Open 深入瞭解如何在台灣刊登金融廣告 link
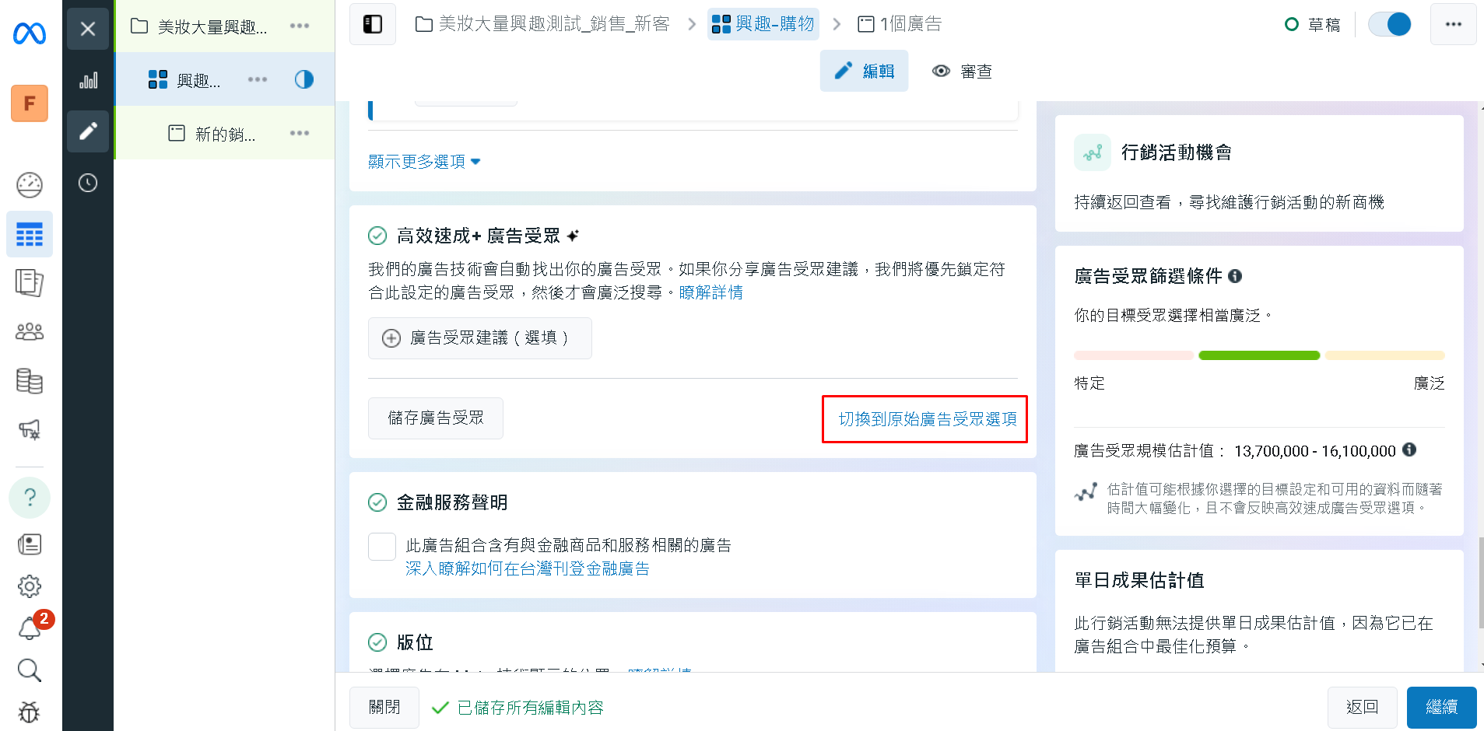The height and width of the screenshot is (731, 1484). pyautogui.click(x=528, y=568)
